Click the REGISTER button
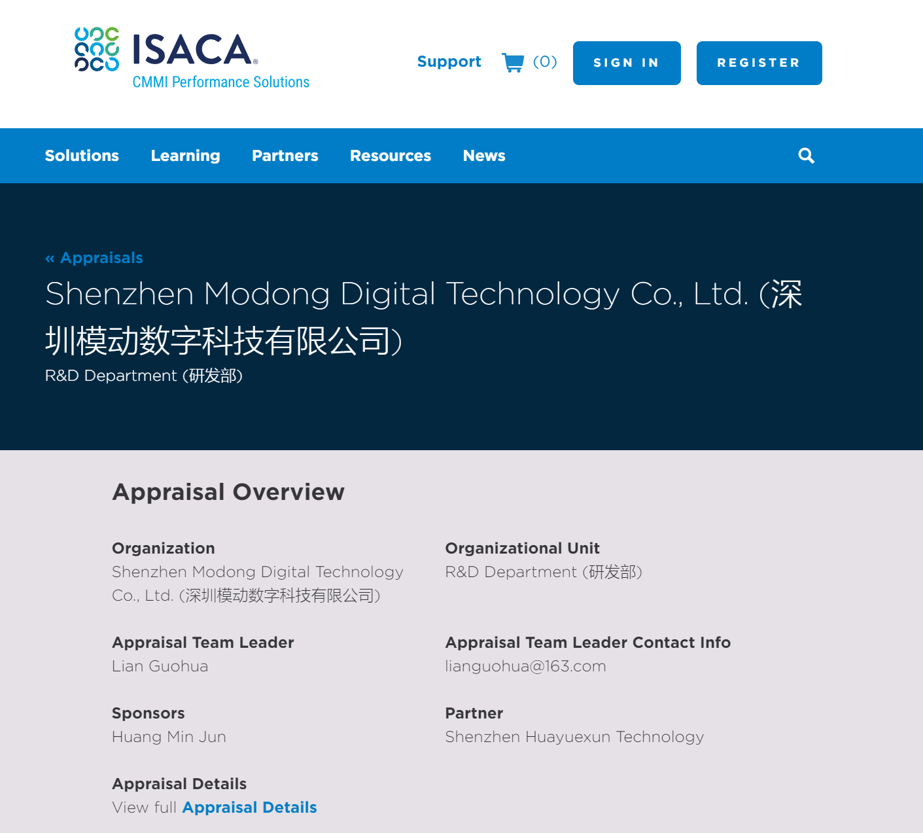 [x=759, y=63]
